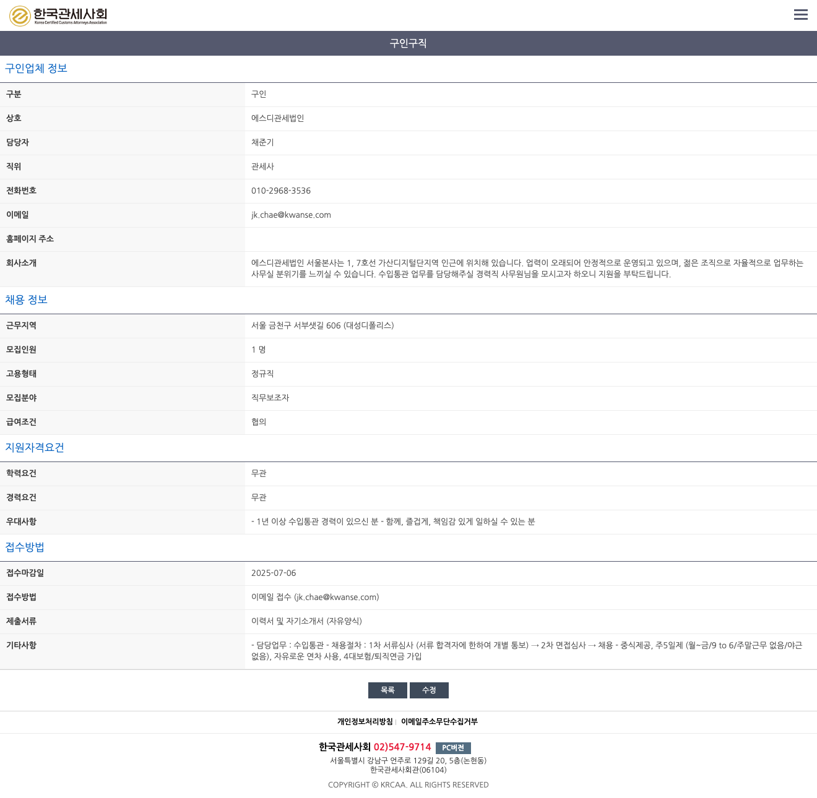Screen dimensions: 817x798
Task: Click the 고용형태 value 정규직
Action: 262,374
